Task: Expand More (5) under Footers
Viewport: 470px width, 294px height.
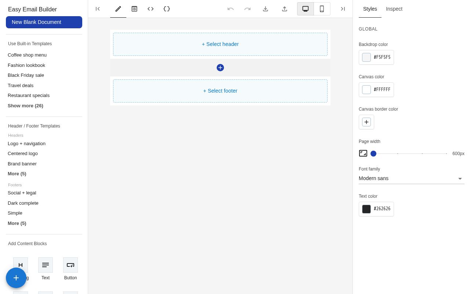Action: click(x=17, y=223)
